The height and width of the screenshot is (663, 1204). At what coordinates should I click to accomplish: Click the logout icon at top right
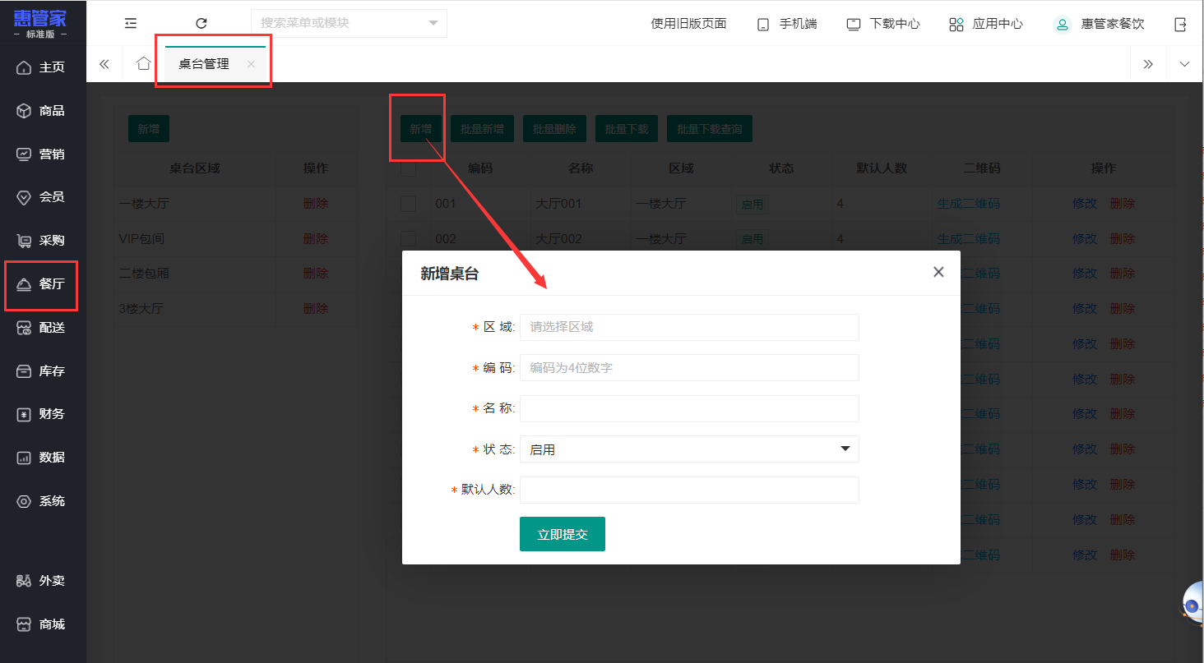[1180, 24]
